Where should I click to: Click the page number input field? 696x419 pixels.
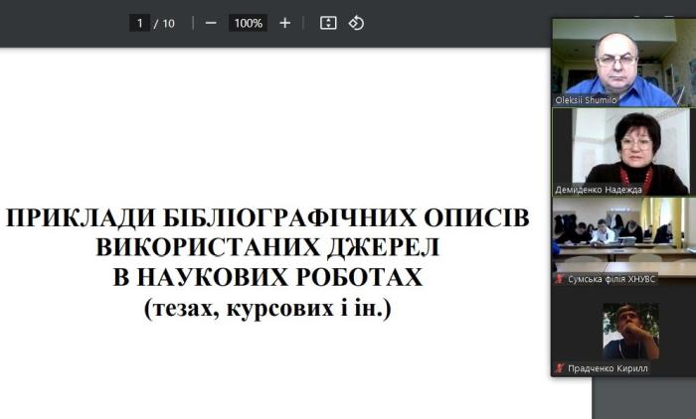point(140,23)
